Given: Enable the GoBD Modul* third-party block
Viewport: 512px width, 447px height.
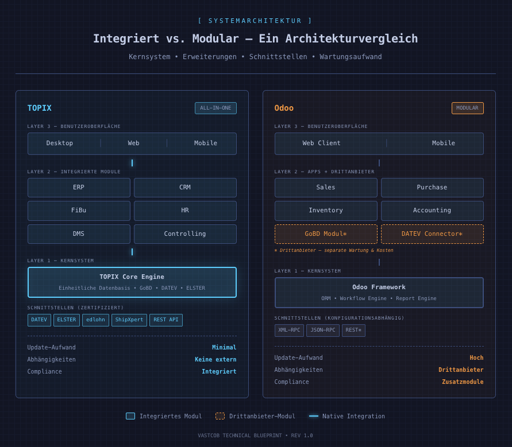Looking at the screenshot, I should (326, 234).
